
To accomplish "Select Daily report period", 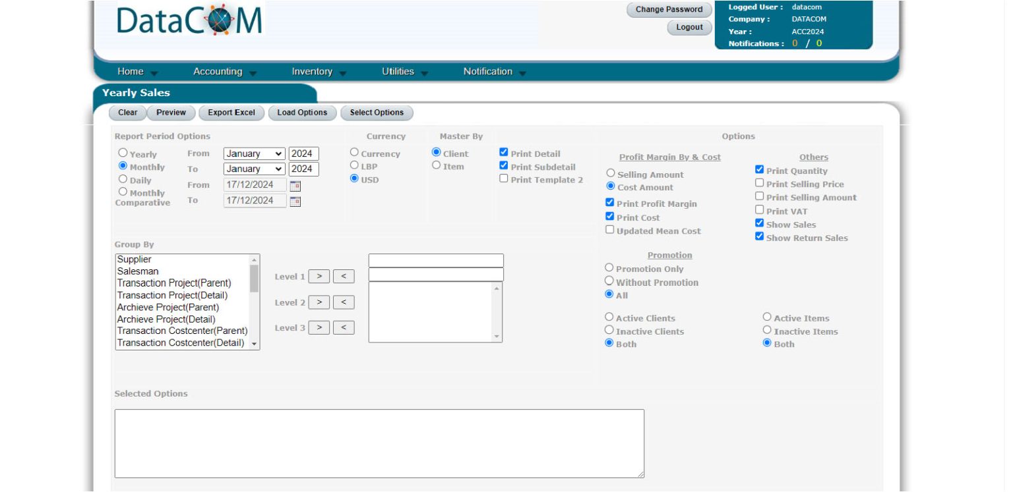I will point(122,178).
